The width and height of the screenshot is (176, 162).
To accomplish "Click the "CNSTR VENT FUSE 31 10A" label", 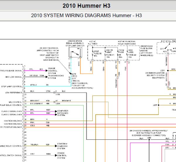I will click(x=110, y=53).
